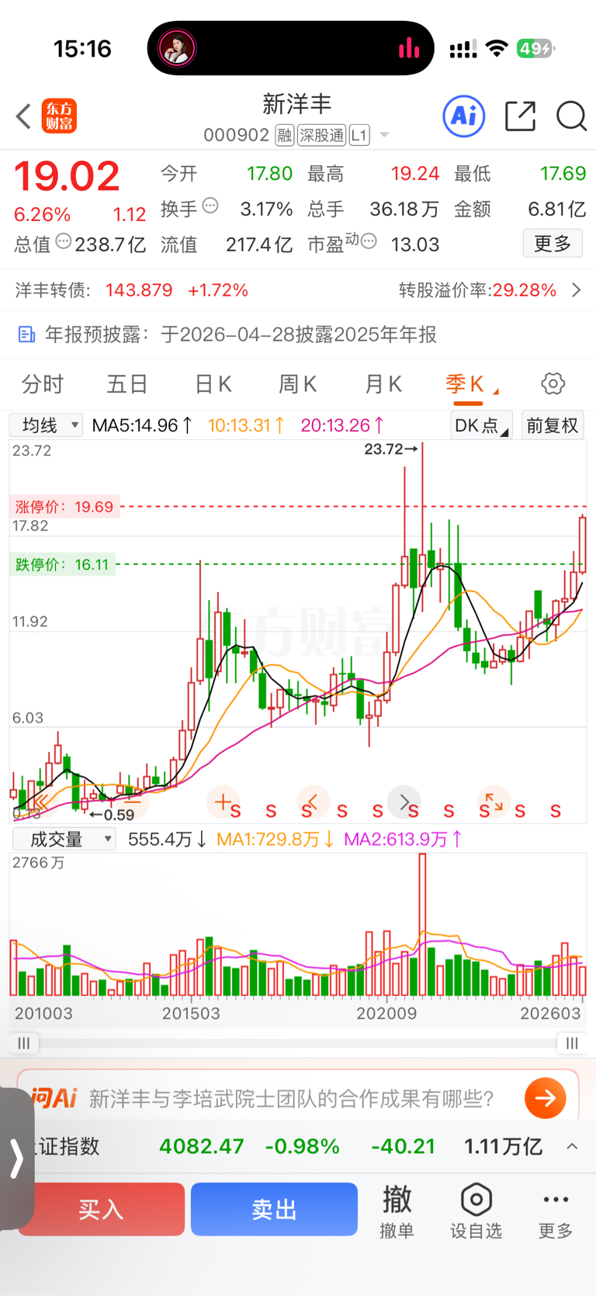Tap the right range slider handle
This screenshot has height=1296, width=596.
point(572,1043)
